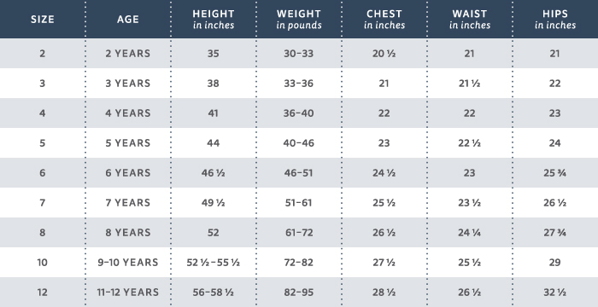Click the SIZE column header
Viewport: 598px width, 307px height.
pyautogui.click(x=43, y=20)
